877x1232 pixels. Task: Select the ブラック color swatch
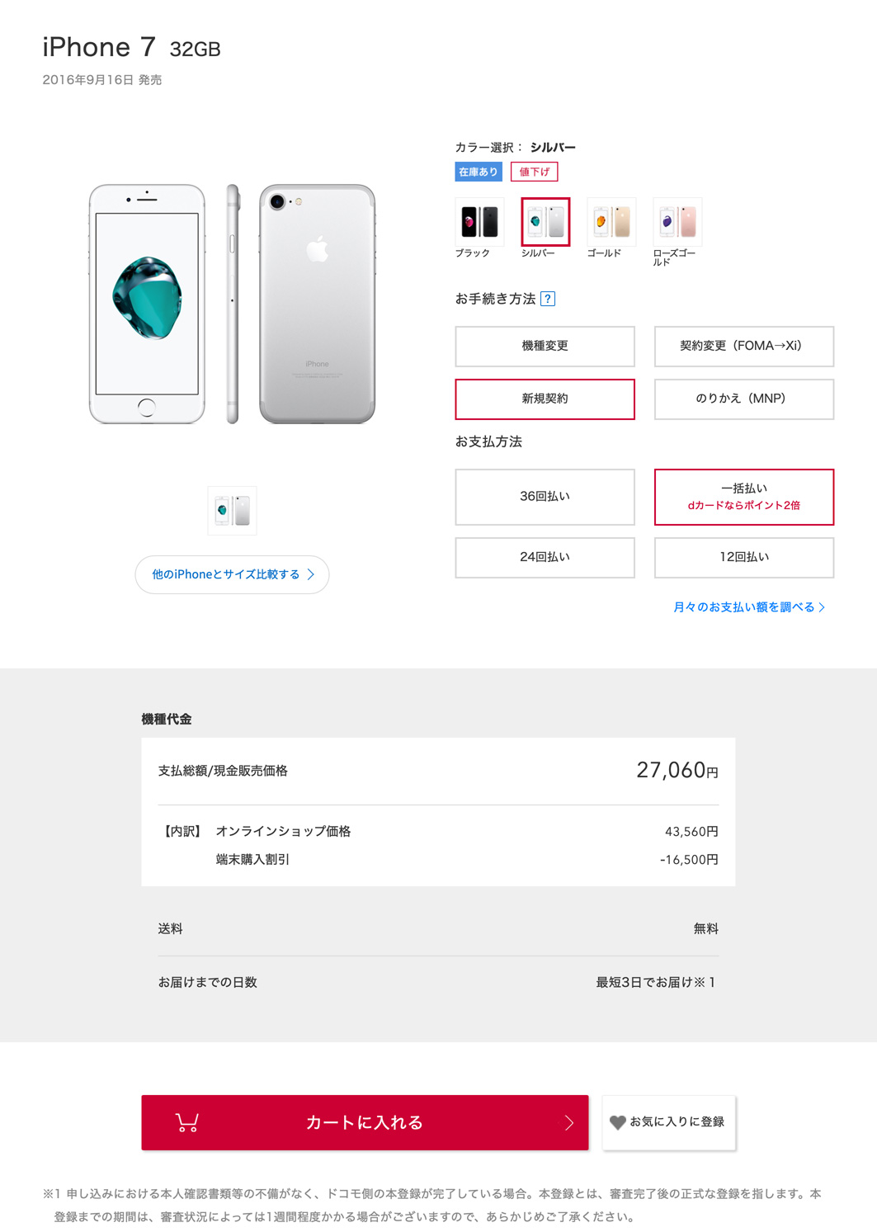click(x=479, y=222)
